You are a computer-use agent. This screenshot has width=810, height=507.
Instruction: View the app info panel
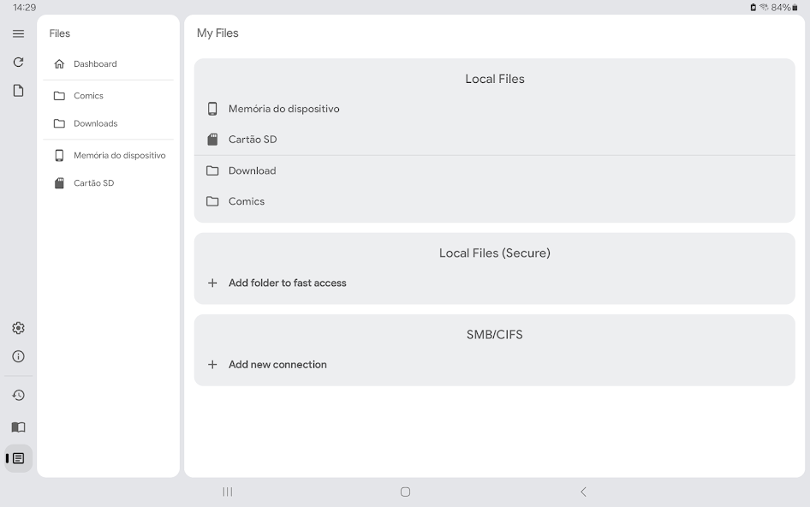pyautogui.click(x=18, y=356)
